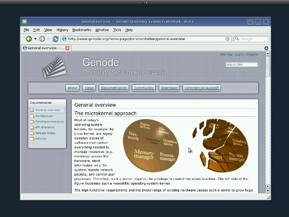The width and height of the screenshot is (289, 217).
Task: Reload the page with the refresh icon
Action: 55,39
